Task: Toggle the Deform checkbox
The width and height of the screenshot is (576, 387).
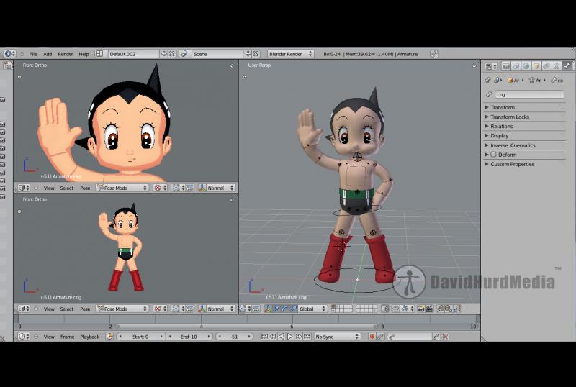Action: click(493, 155)
